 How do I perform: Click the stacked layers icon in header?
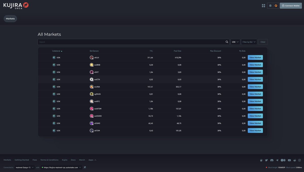point(270,6)
